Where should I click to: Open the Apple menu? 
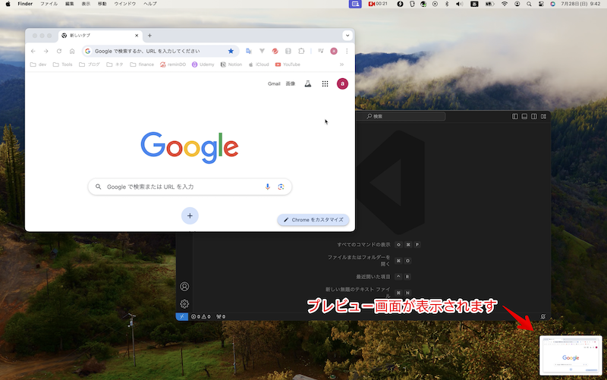coord(8,4)
